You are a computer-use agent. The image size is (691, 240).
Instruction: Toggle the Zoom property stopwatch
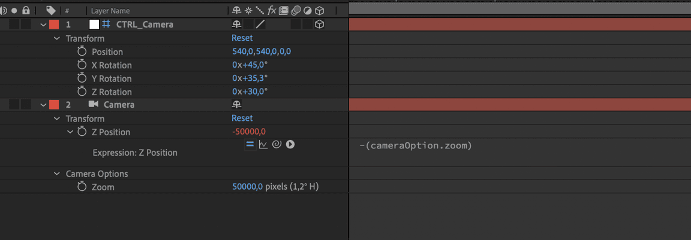tap(82, 187)
